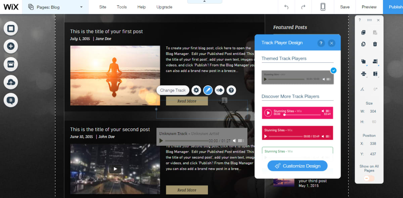
Task: Click Paste icon in toolbar panel
Action: (375, 32)
